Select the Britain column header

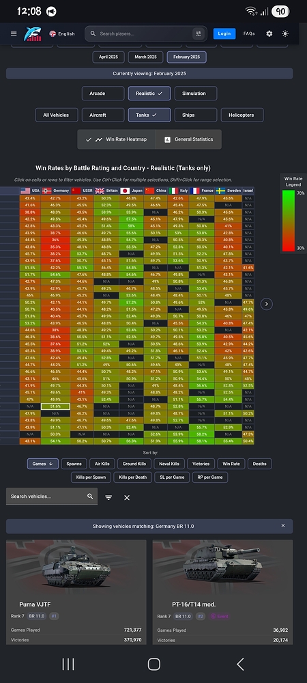tap(106, 191)
